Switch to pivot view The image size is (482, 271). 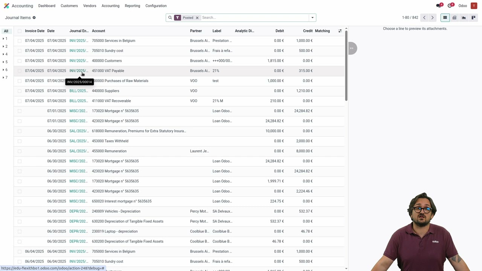(455, 18)
